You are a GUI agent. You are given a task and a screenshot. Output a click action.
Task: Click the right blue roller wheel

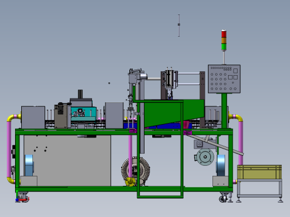point(221,165)
